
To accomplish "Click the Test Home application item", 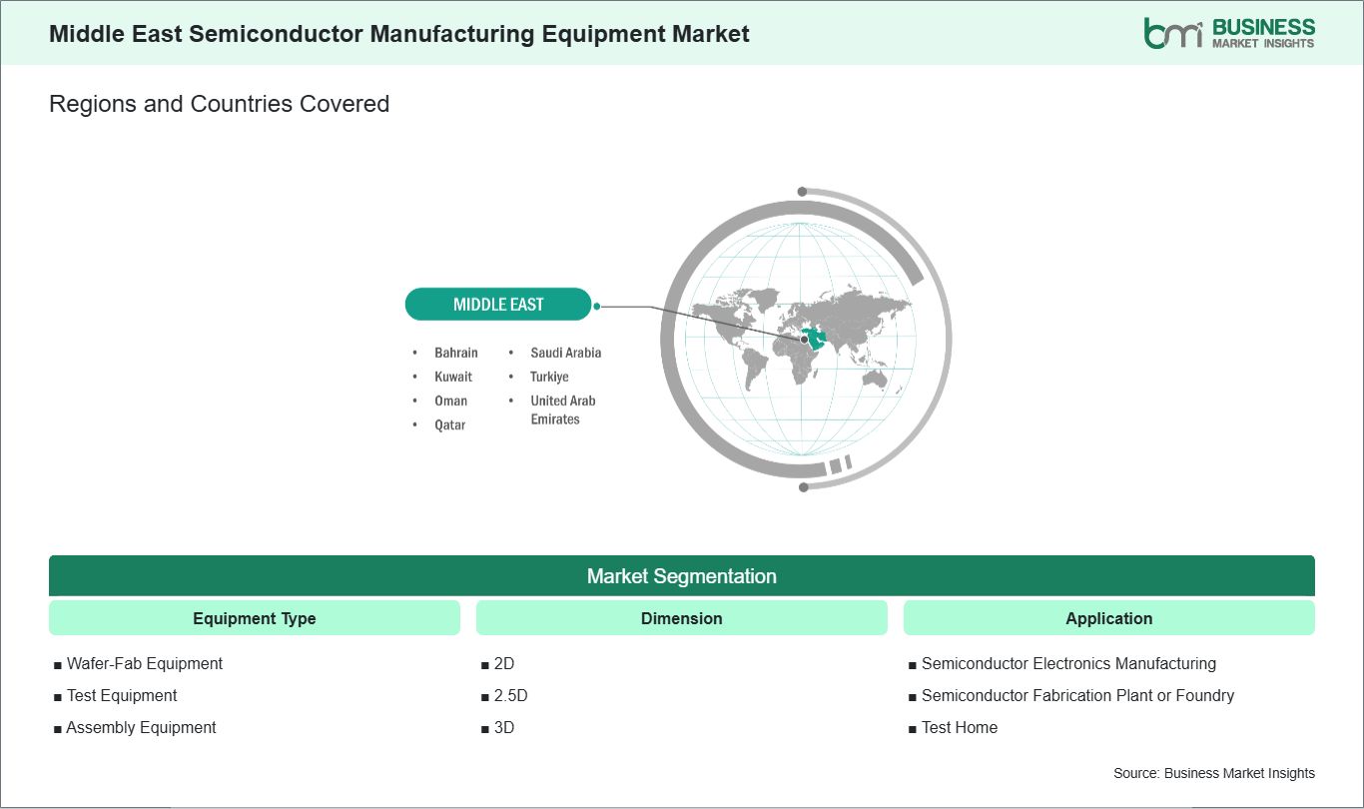I will (959, 727).
